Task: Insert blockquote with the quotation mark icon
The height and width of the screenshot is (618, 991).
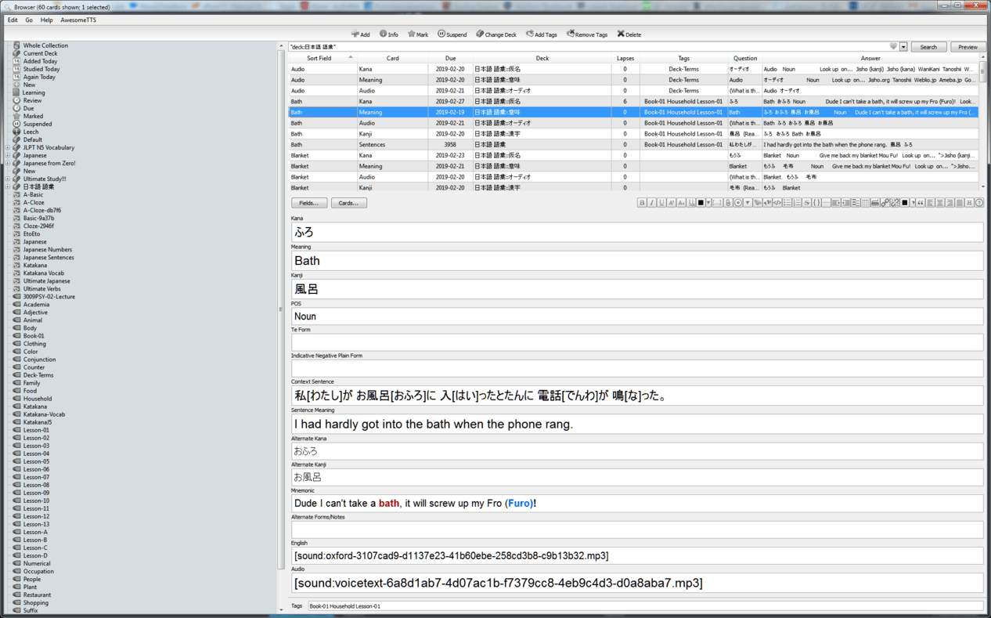Action: [x=920, y=203]
